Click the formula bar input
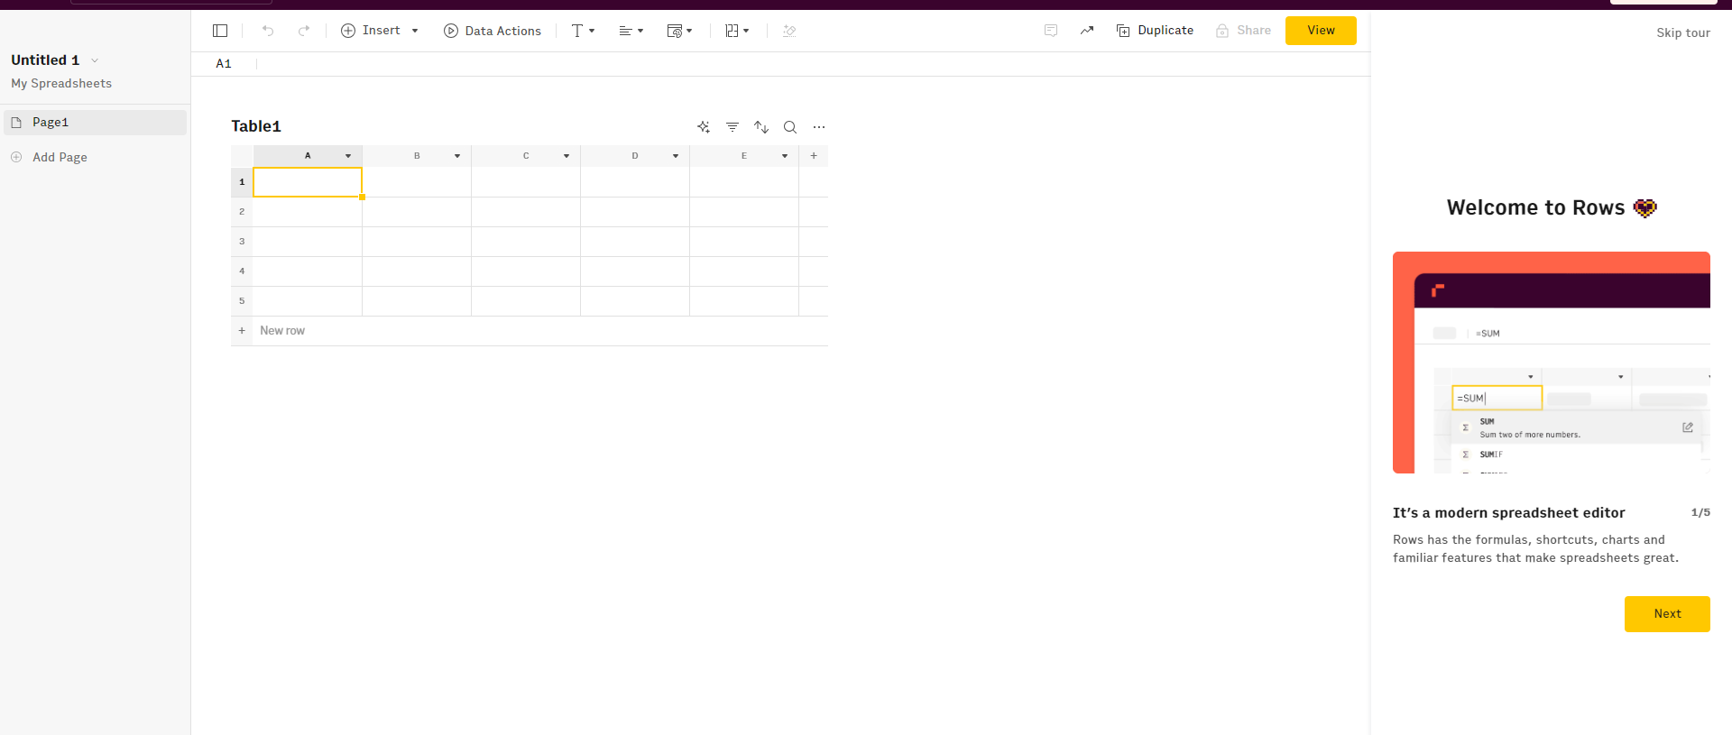The height and width of the screenshot is (735, 1732). click(812, 64)
